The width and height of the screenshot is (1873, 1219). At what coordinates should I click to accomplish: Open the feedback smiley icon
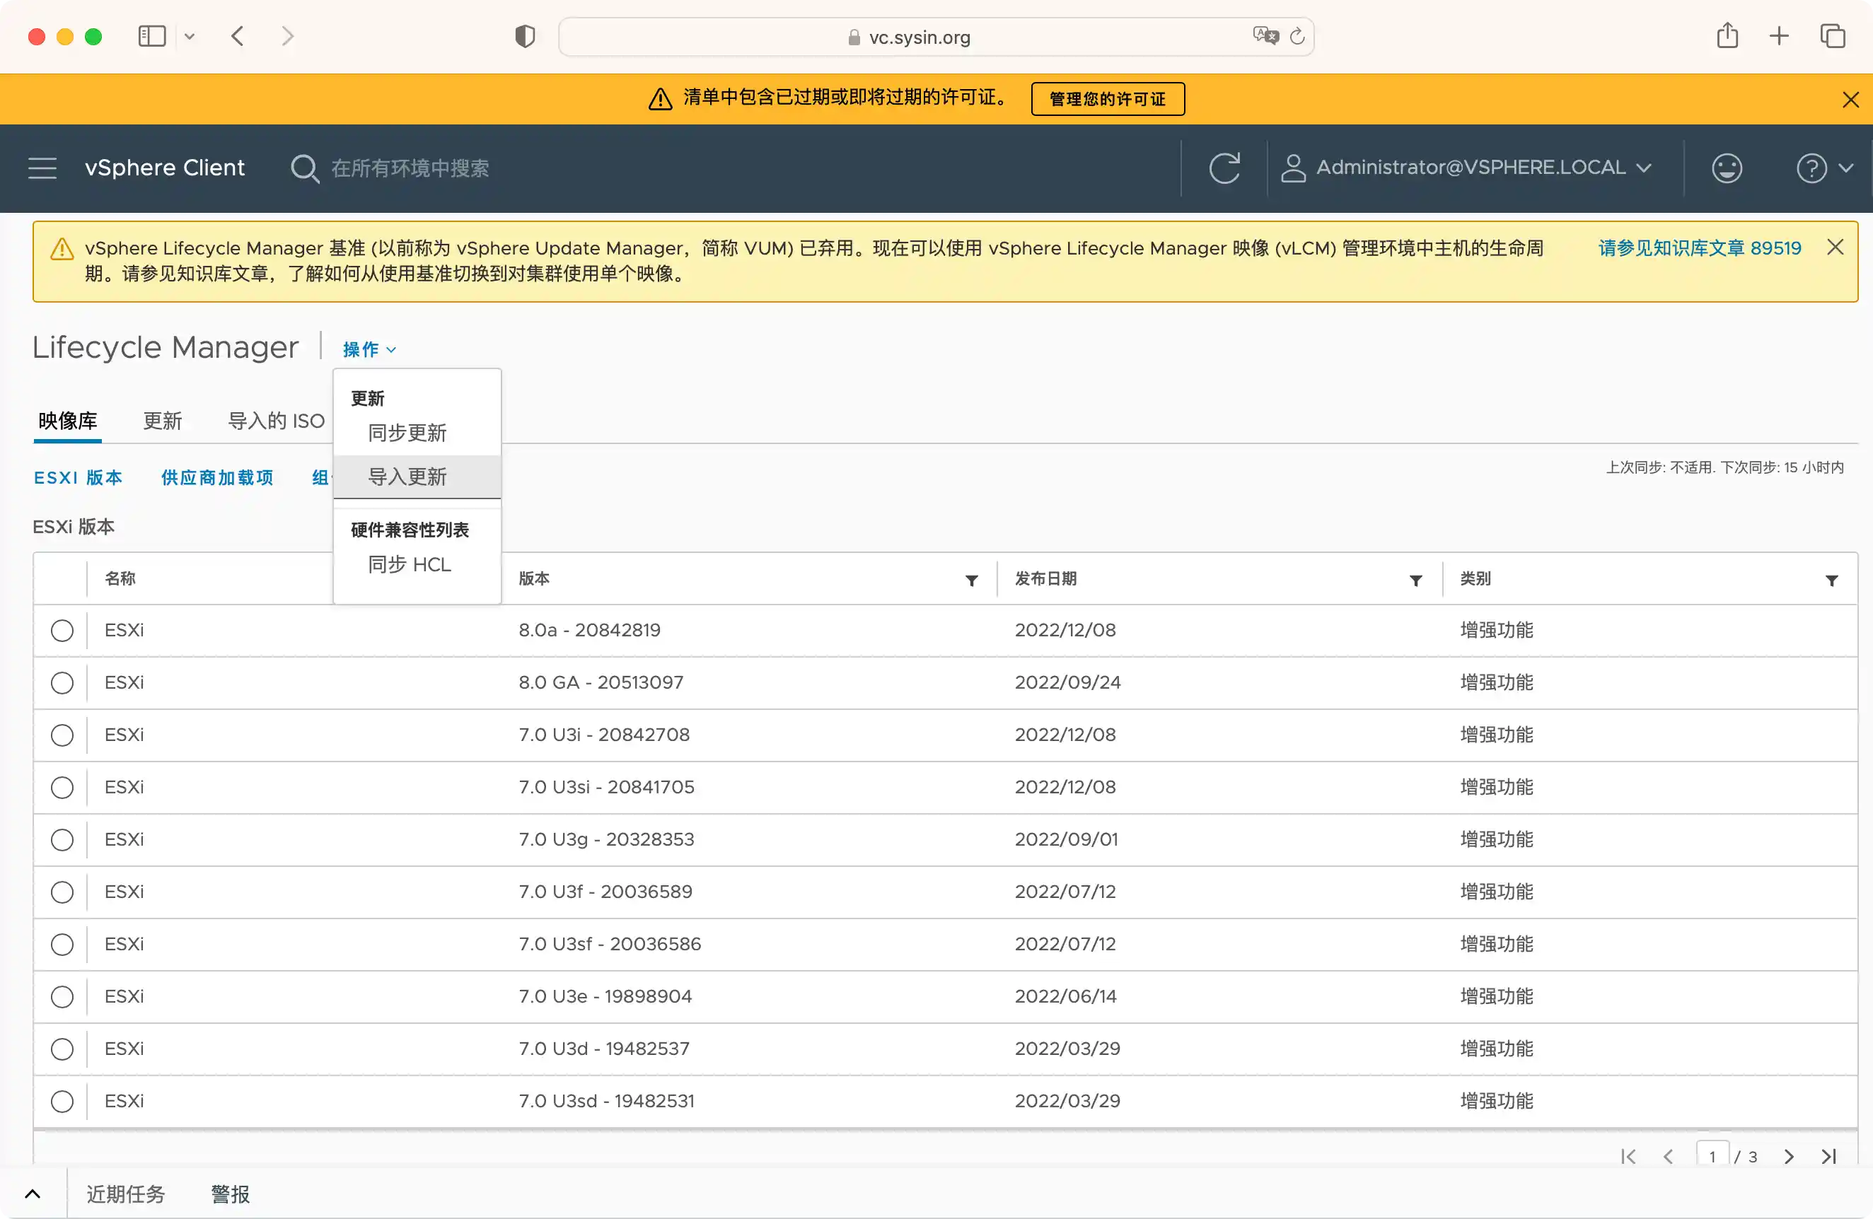click(1727, 168)
